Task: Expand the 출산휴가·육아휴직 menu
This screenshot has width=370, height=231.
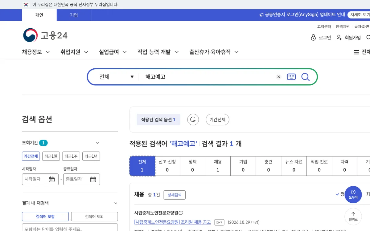Action: coord(214,52)
